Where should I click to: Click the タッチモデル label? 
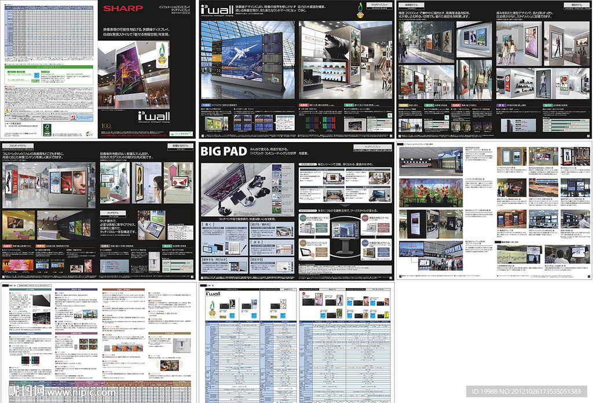pos(113,213)
